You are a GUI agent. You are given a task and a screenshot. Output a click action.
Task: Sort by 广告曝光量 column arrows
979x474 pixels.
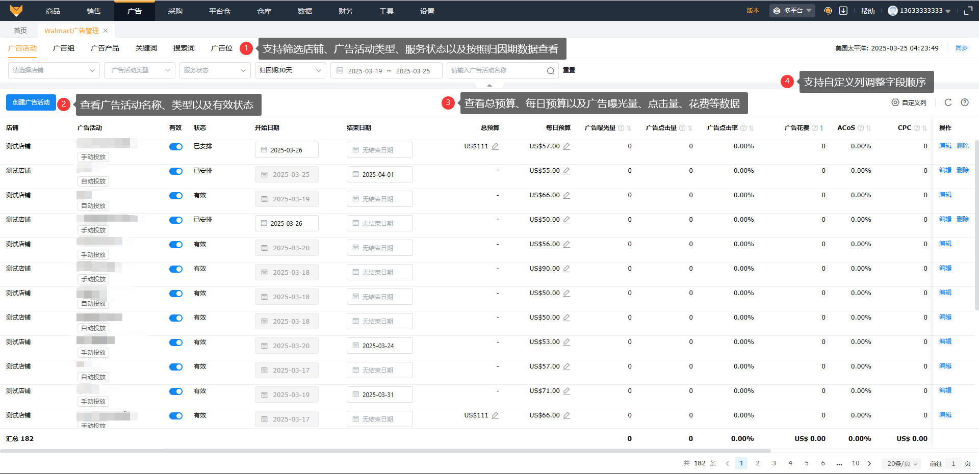pos(629,128)
